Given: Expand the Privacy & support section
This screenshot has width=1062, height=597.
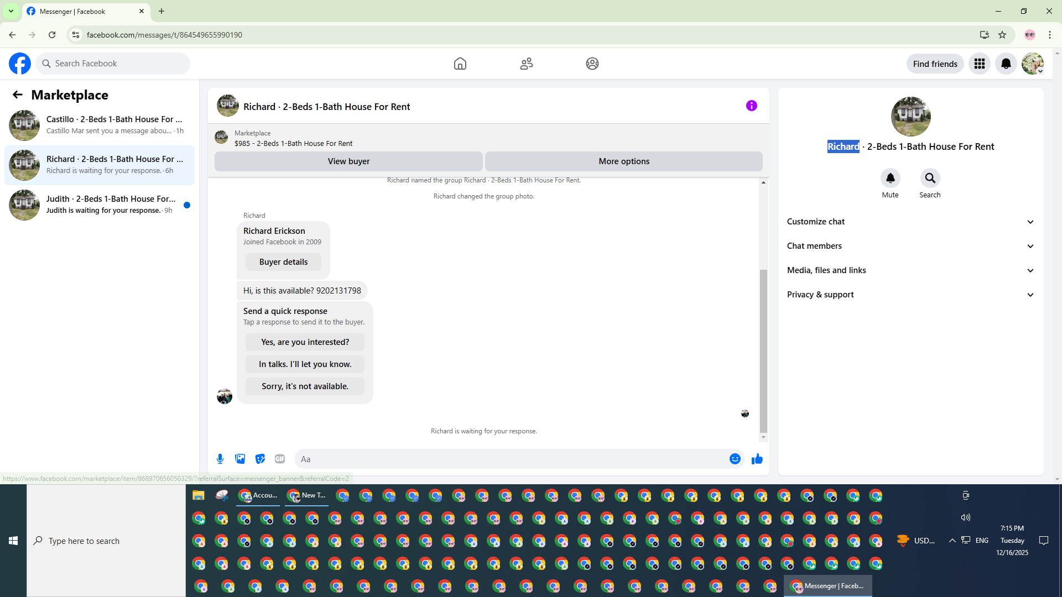Looking at the screenshot, I should coord(910,295).
